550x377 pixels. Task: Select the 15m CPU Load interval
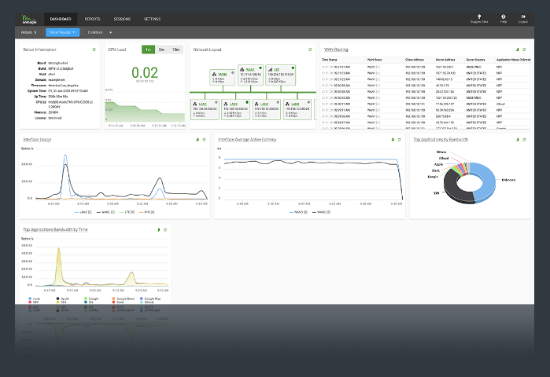[x=175, y=49]
